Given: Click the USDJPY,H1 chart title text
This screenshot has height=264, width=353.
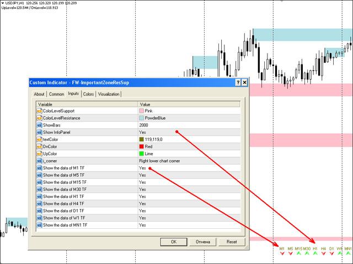Looking at the screenshot, I should [15, 3].
